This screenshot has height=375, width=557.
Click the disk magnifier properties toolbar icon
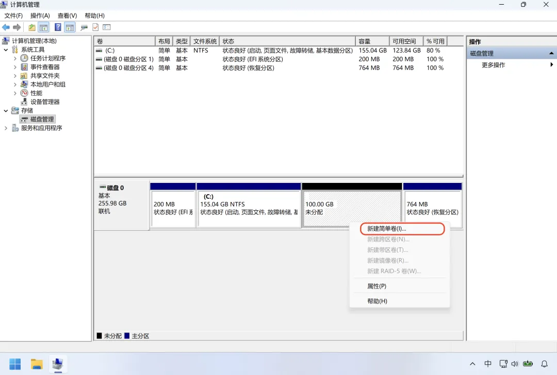click(x=84, y=27)
